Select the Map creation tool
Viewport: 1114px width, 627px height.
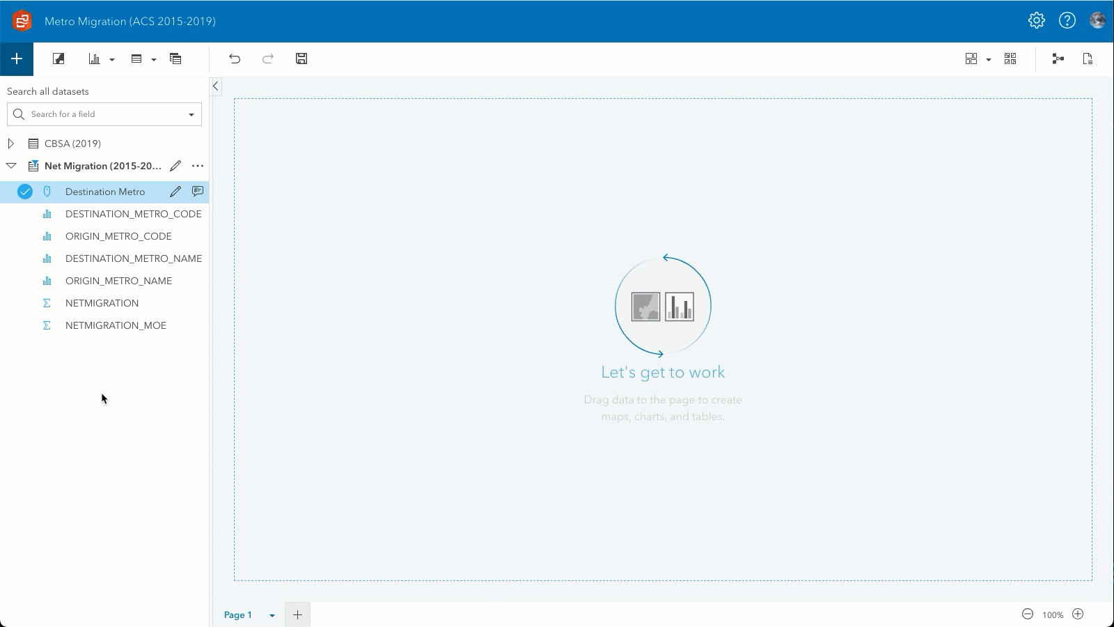(x=58, y=59)
